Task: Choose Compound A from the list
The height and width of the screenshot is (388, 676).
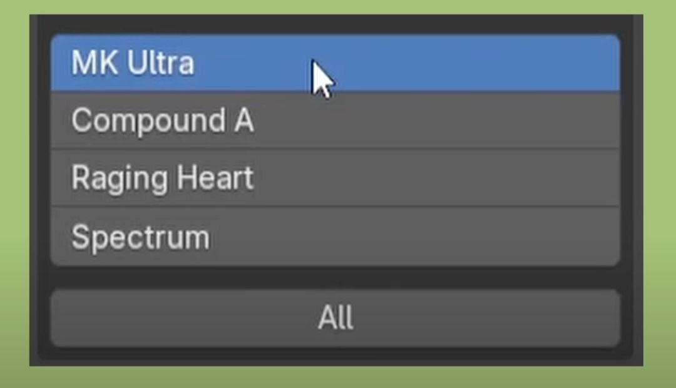Action: [x=335, y=120]
